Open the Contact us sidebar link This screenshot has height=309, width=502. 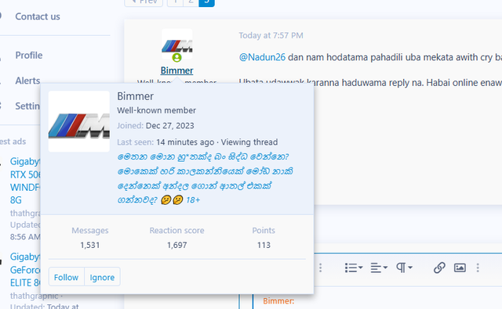pyautogui.click(x=38, y=16)
